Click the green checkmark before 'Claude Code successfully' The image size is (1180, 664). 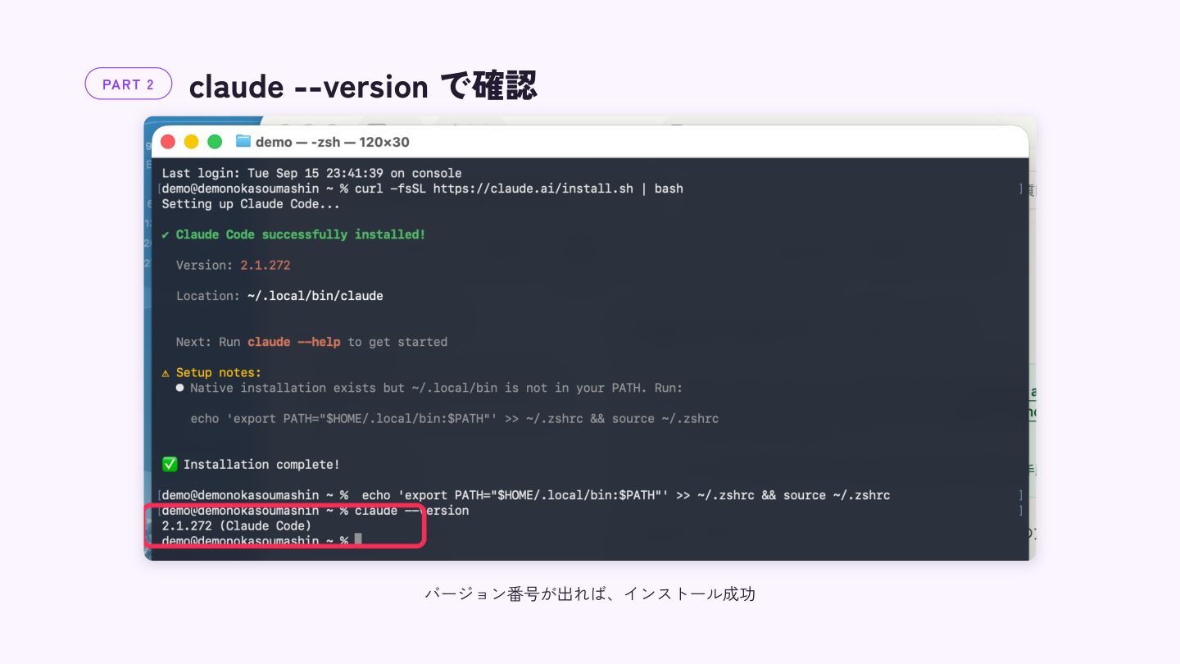point(166,234)
